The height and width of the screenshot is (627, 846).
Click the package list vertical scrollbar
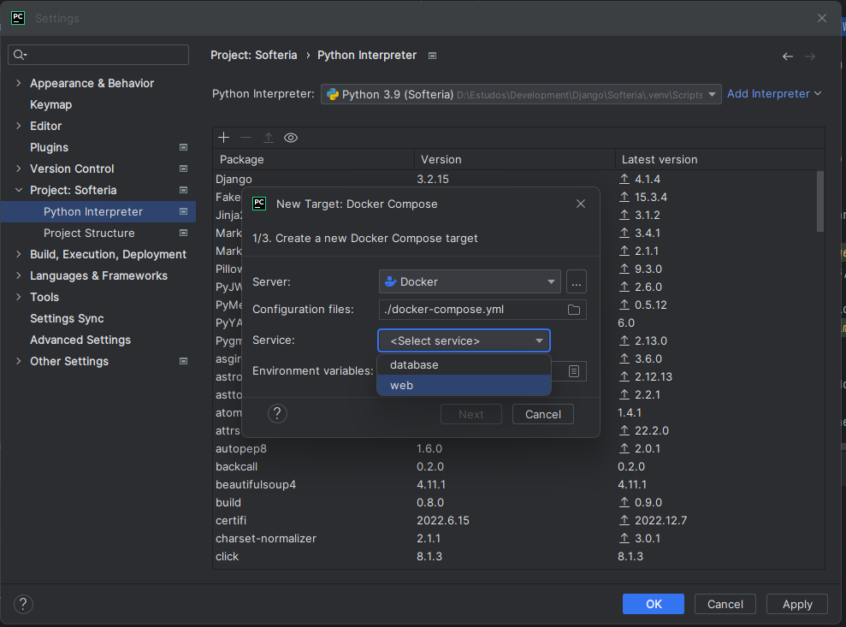[x=820, y=201]
